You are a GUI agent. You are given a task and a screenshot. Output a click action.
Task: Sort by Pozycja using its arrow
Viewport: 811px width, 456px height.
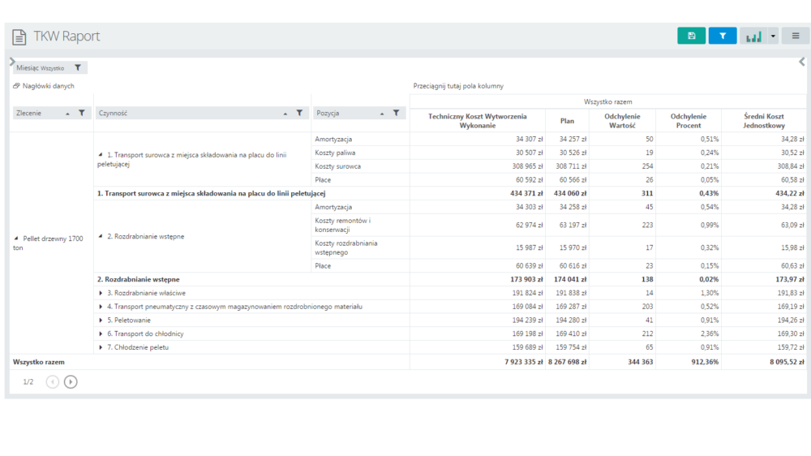click(x=382, y=114)
